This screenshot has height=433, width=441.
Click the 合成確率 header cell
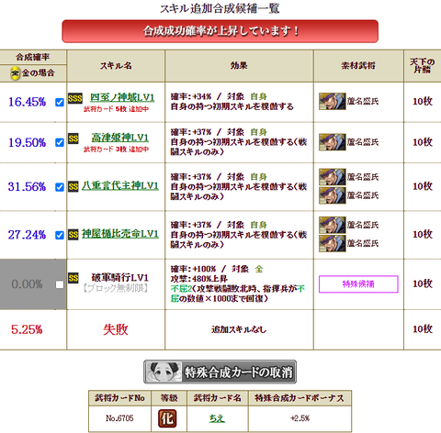(x=33, y=57)
